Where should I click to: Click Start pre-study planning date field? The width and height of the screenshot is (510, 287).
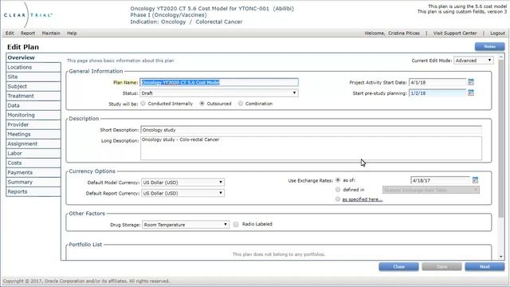437,93
